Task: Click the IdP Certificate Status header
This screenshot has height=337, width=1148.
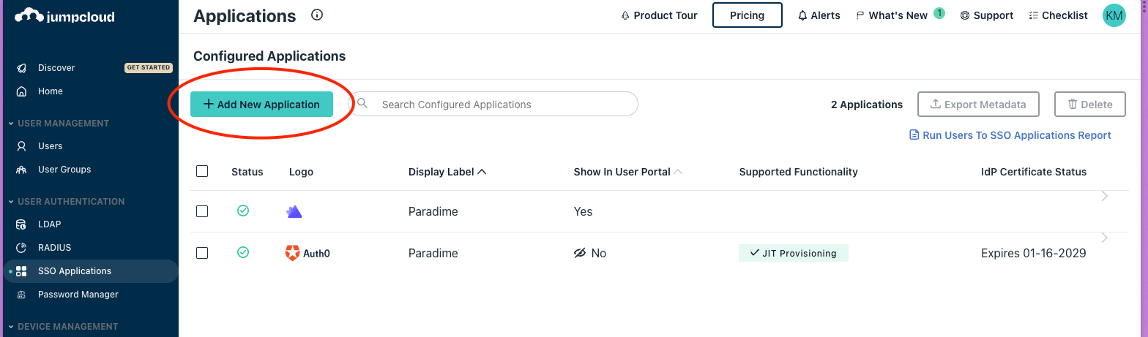Action: pos(1034,172)
